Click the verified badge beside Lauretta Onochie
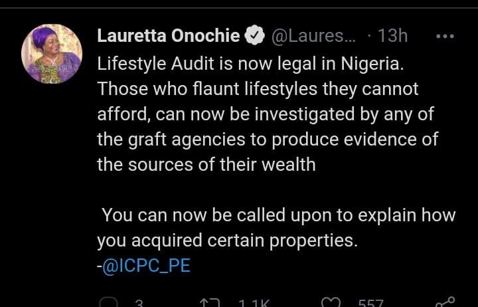 pyautogui.click(x=254, y=37)
